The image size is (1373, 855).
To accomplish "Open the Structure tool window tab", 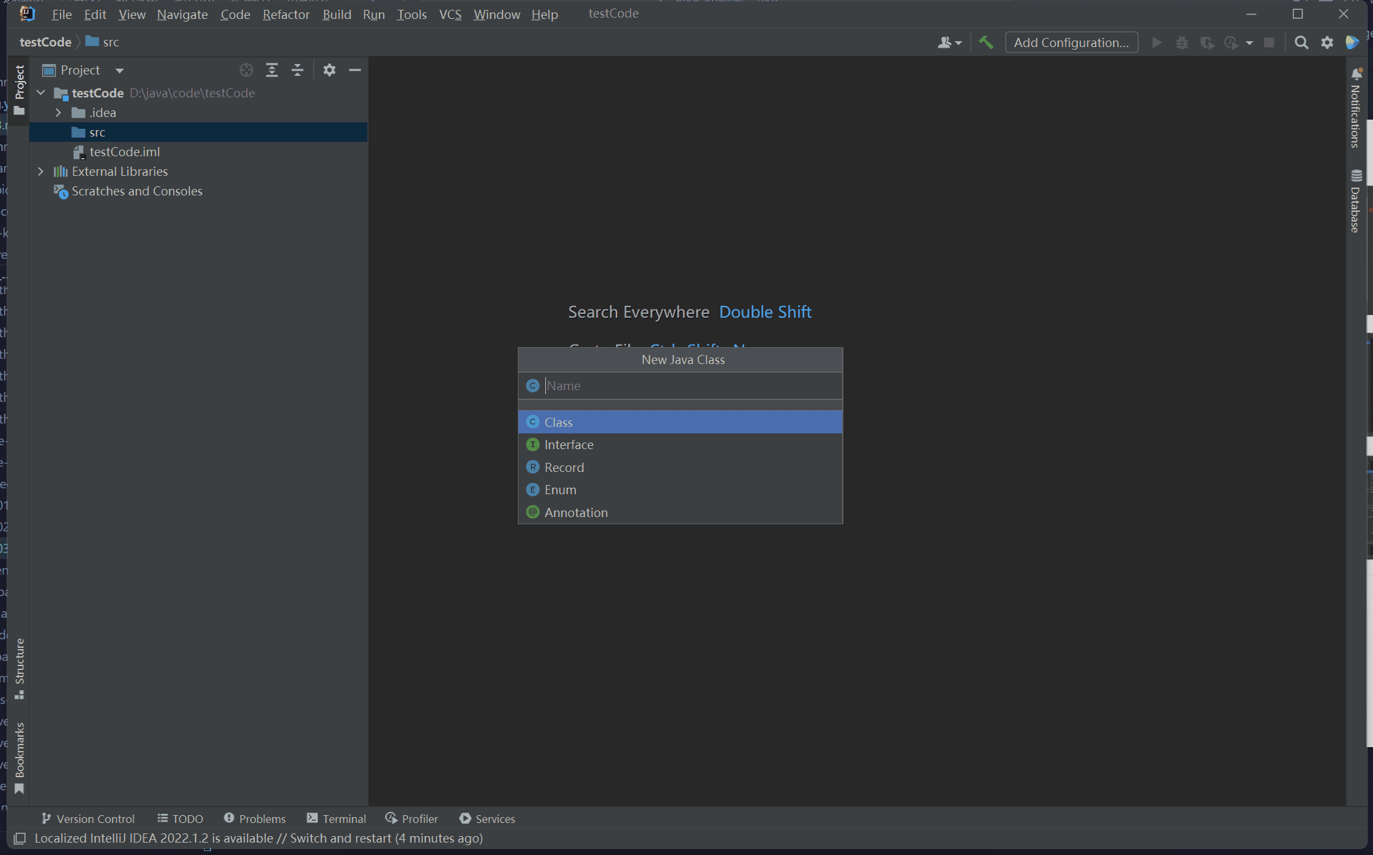I will pos(20,669).
